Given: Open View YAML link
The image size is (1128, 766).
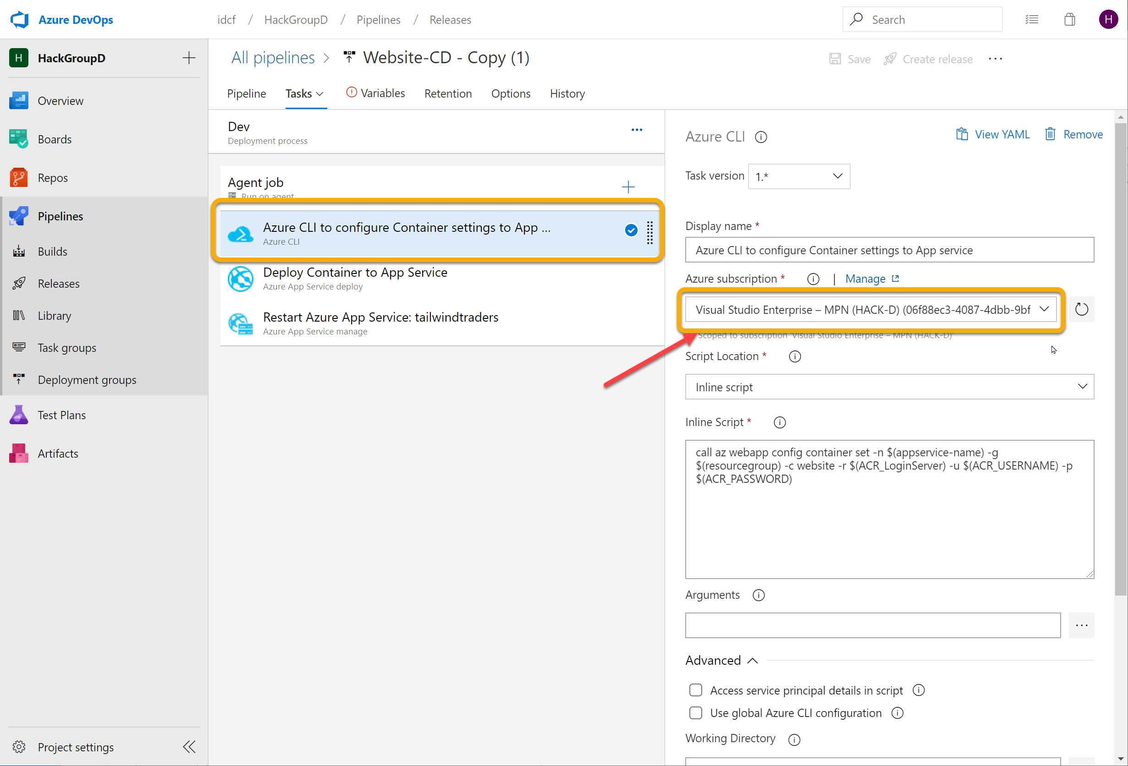Looking at the screenshot, I should click(993, 134).
